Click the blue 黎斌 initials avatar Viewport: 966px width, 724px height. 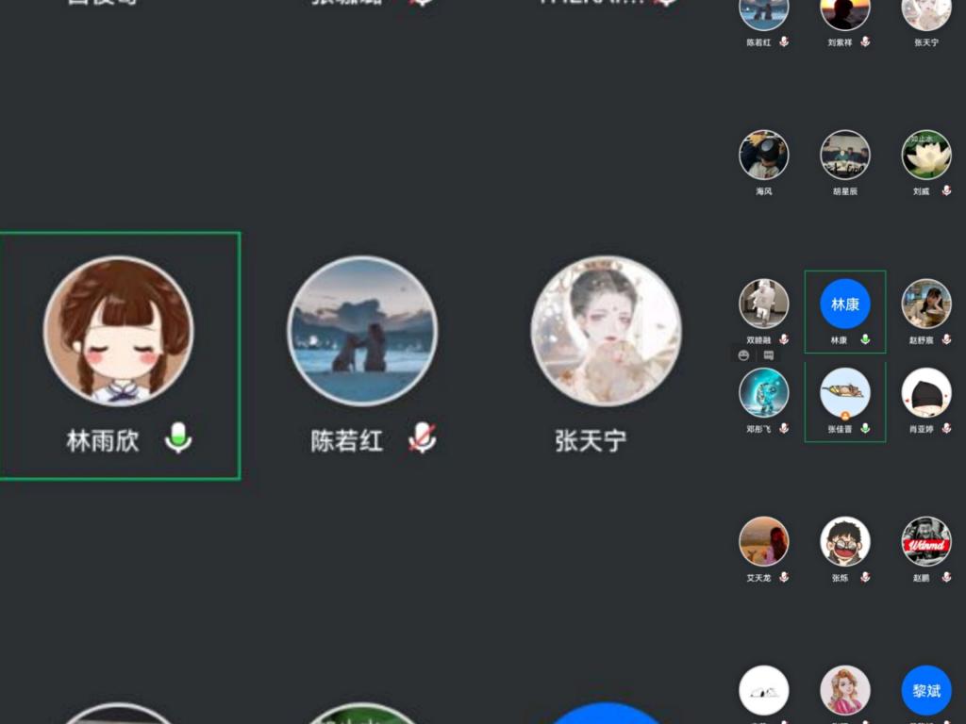coord(926,690)
